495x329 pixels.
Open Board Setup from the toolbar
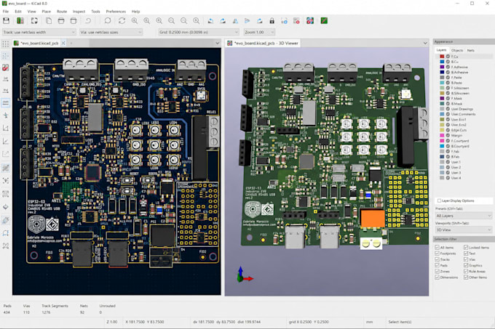point(20,21)
